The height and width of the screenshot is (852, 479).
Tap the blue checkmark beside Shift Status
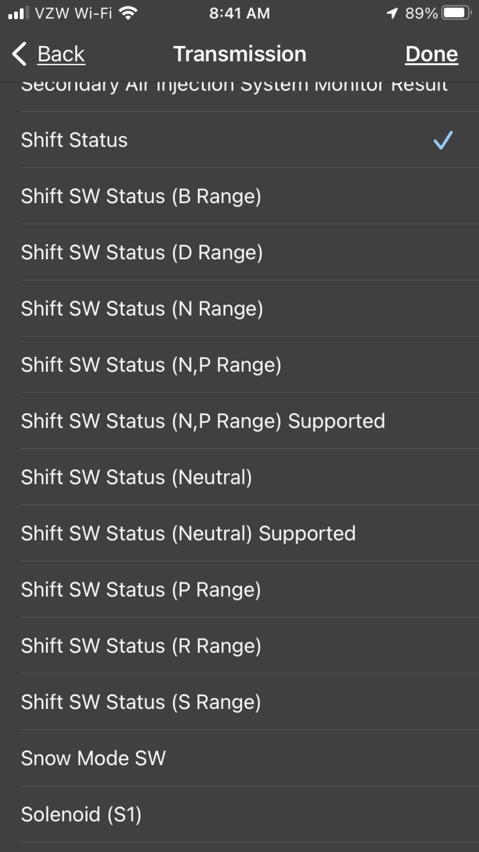[x=443, y=140]
